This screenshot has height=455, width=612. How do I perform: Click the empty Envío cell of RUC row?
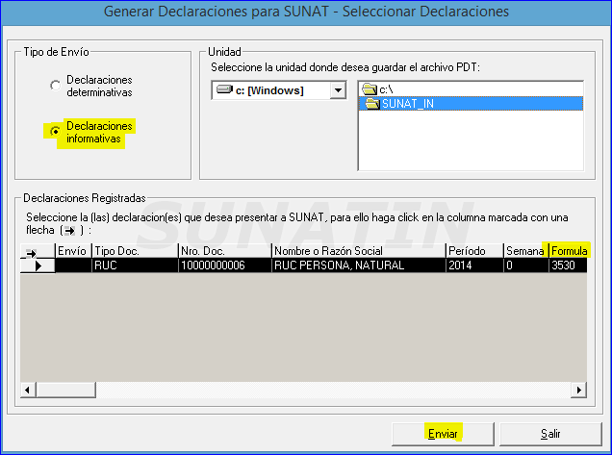click(73, 265)
